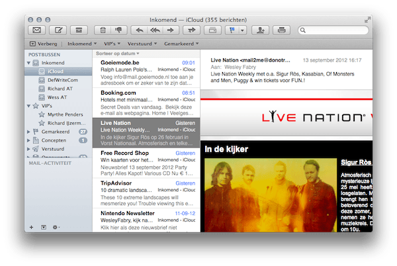The height and width of the screenshot is (266, 397).
Task: Expand the Concepten mailbox triangle
Action: 28,140
